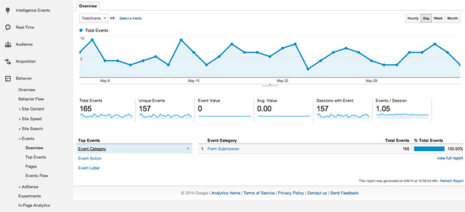Select the Audience people icon
This screenshot has height=212, width=465.
click(x=8, y=45)
